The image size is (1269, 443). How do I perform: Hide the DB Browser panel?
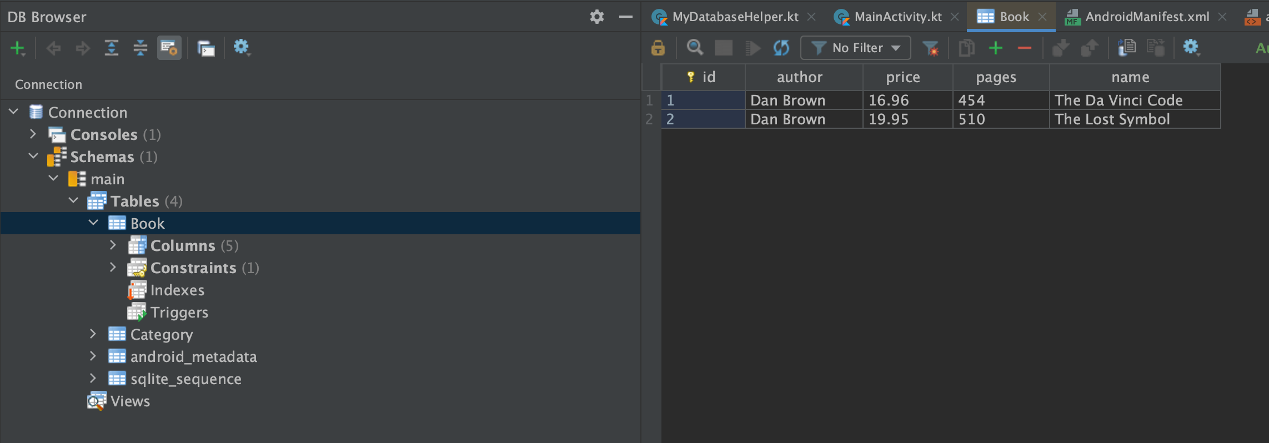click(x=626, y=17)
